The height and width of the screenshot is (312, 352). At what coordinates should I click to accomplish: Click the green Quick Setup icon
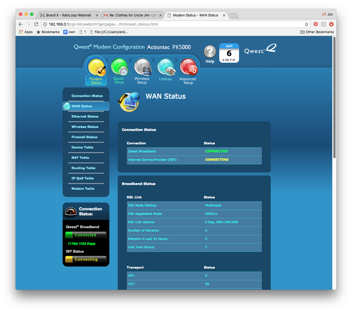pyautogui.click(x=119, y=67)
